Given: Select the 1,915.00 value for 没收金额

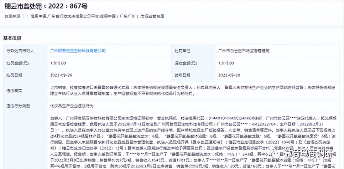Looking at the screenshot, I should click(x=226, y=63).
